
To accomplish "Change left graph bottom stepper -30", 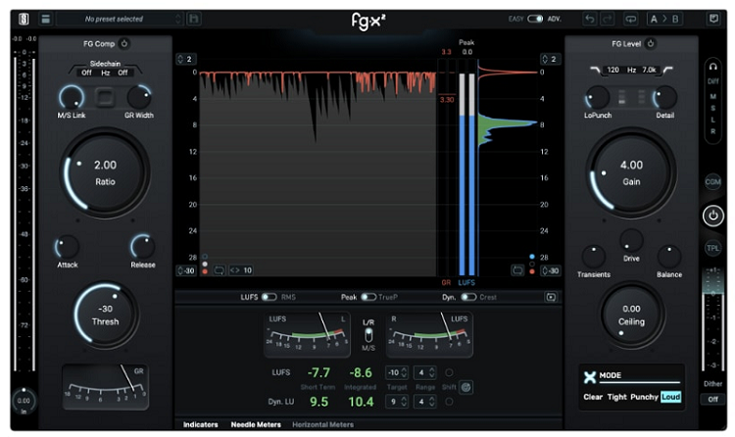I will 186,270.
